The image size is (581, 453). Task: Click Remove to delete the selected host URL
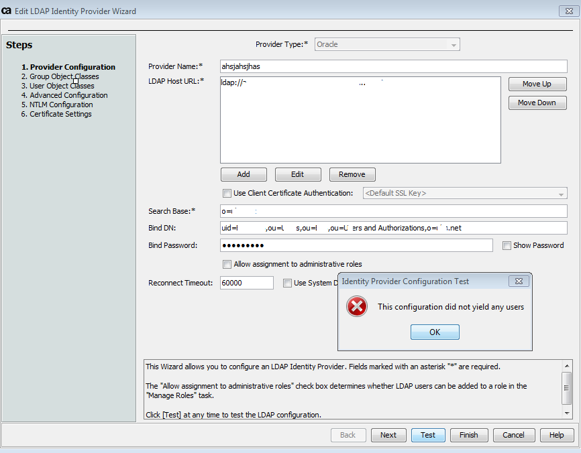coord(352,174)
